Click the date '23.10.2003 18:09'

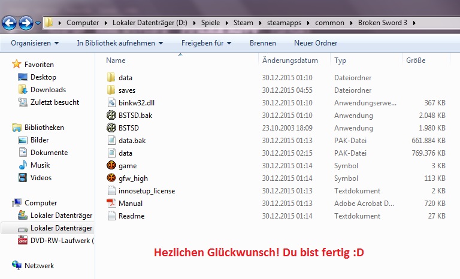(x=287, y=128)
